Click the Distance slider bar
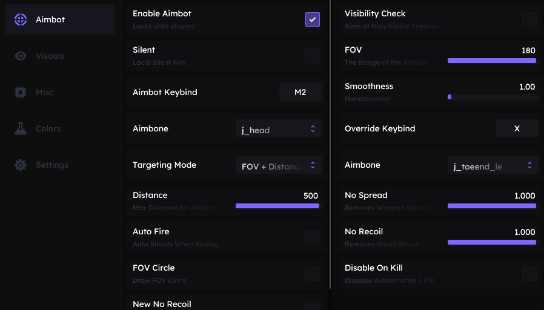Viewport: 544px width, 310px height. 279,206
